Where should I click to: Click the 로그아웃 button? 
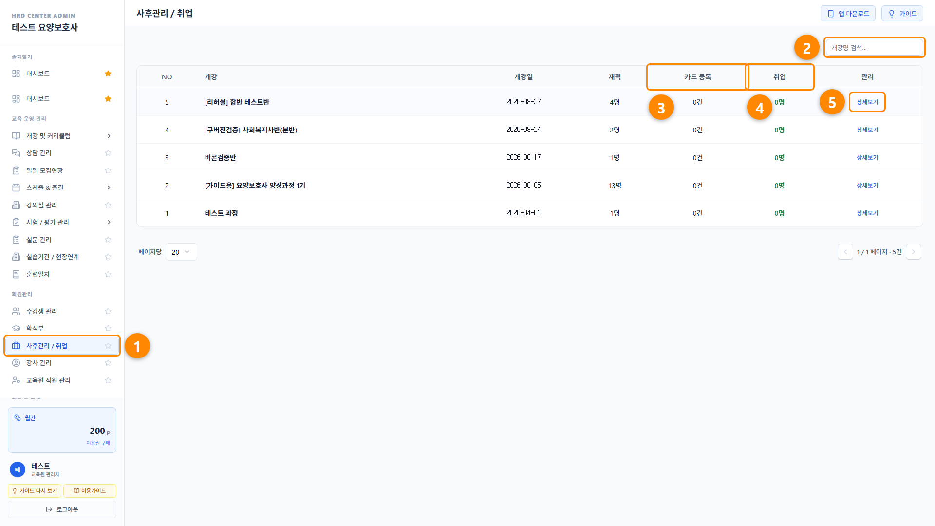click(x=62, y=509)
